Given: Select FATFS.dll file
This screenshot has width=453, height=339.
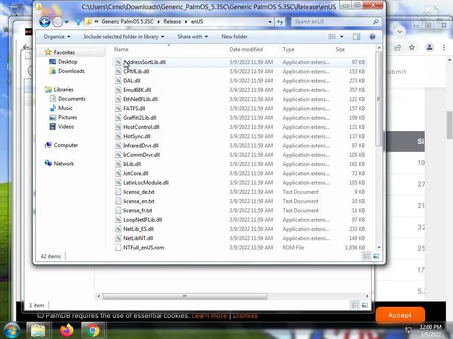Looking at the screenshot, I should tap(134, 109).
